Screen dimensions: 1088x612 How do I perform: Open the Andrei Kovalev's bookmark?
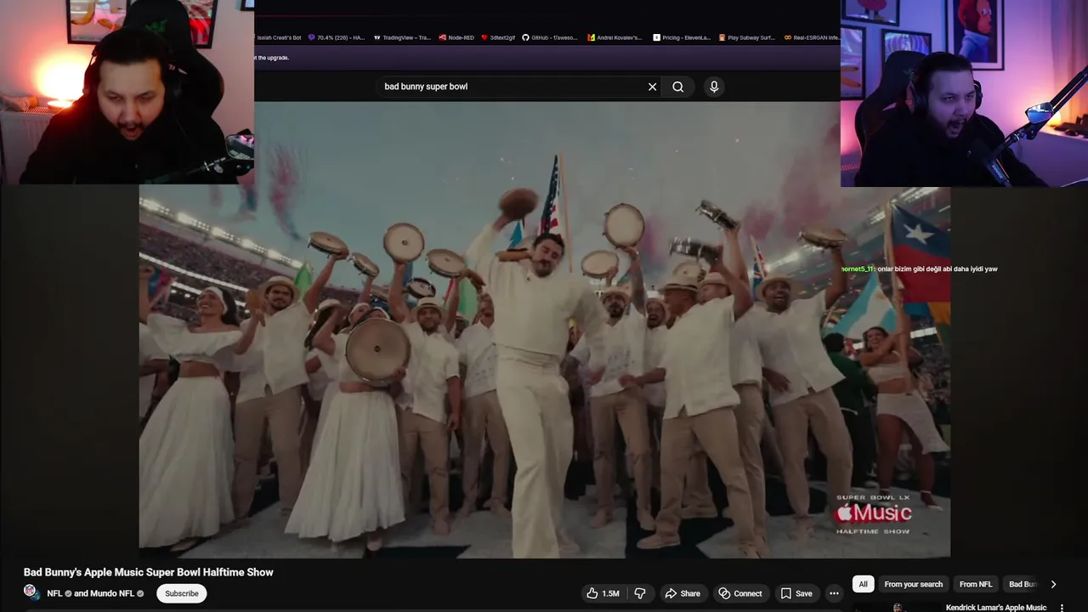(x=615, y=37)
